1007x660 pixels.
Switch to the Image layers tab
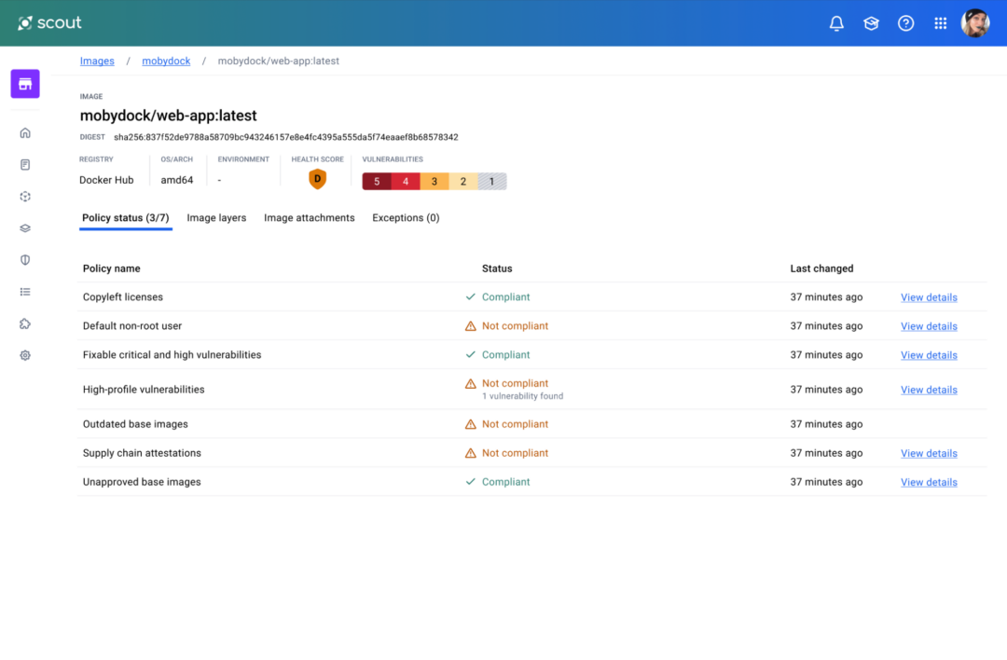click(x=216, y=217)
